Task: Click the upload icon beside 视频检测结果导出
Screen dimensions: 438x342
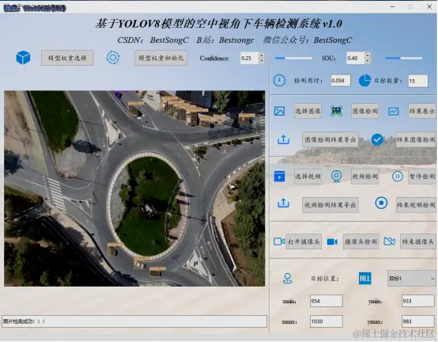Action: pyautogui.click(x=283, y=203)
